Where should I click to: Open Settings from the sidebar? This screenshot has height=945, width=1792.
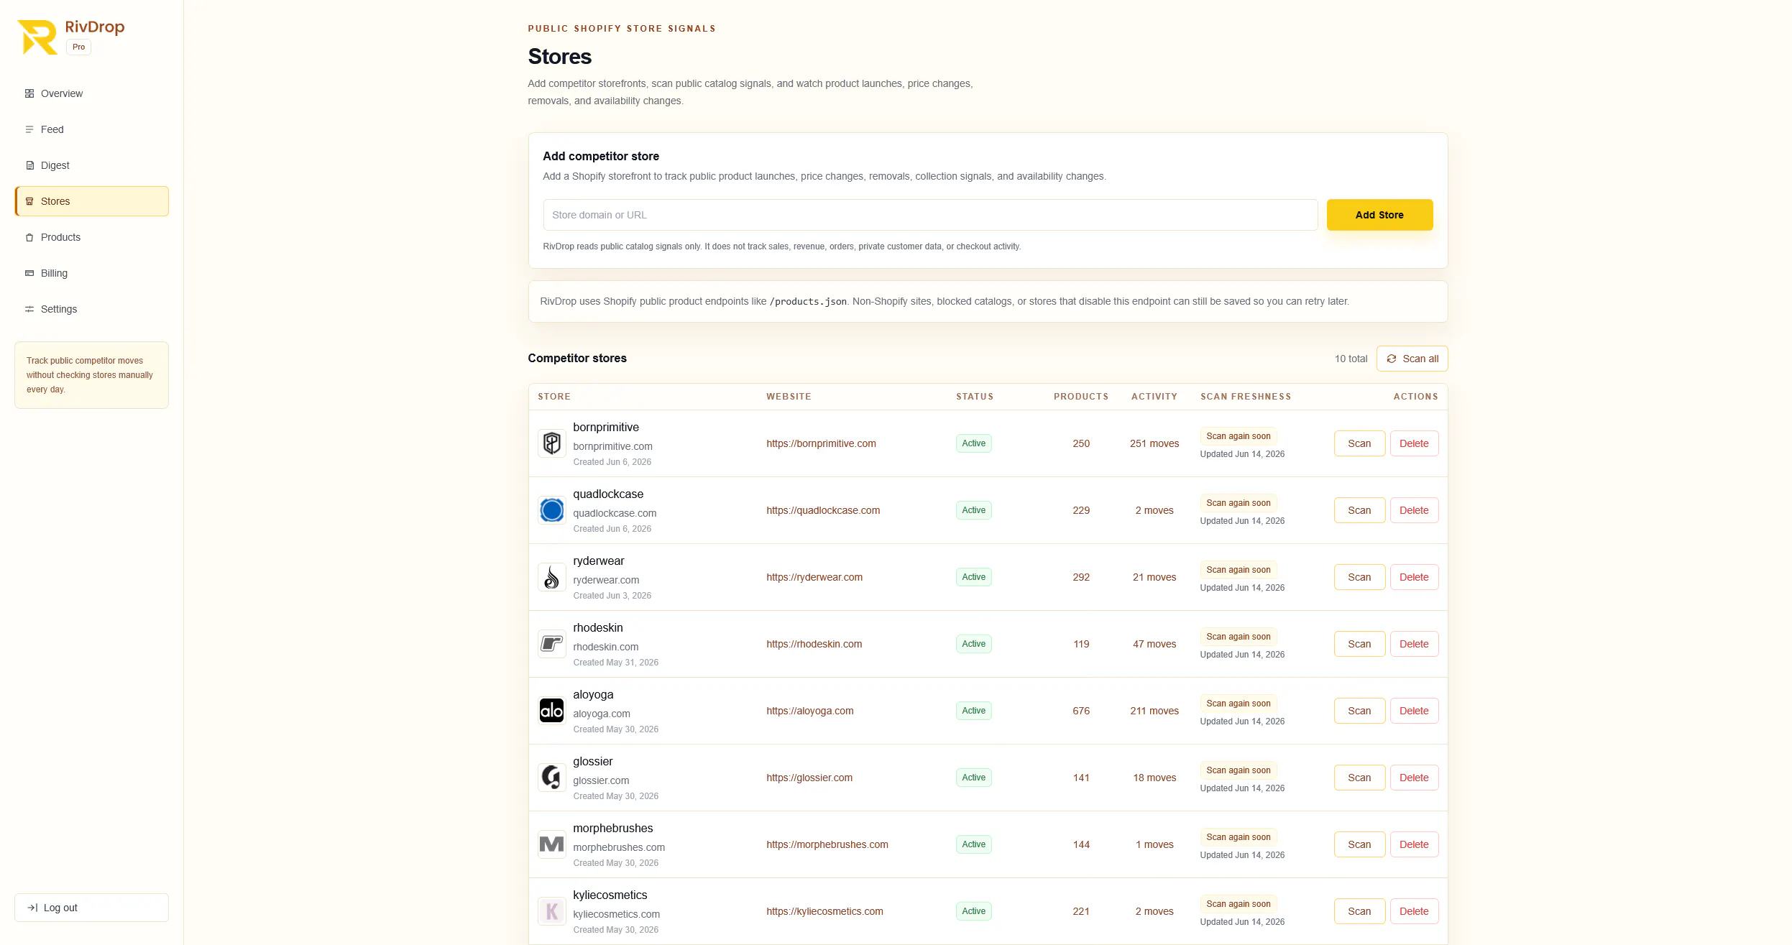tap(92, 309)
